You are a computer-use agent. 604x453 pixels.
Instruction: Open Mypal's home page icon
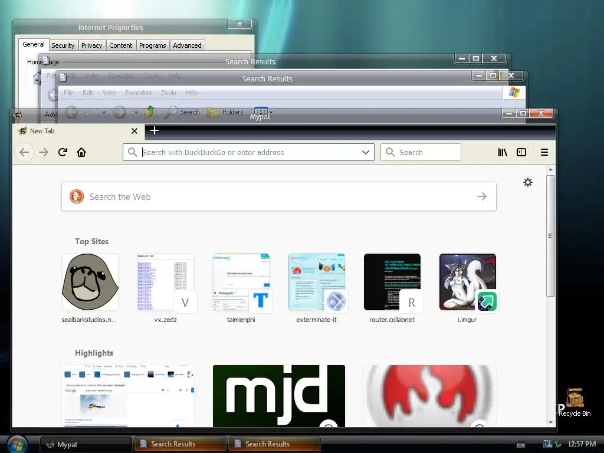[81, 152]
